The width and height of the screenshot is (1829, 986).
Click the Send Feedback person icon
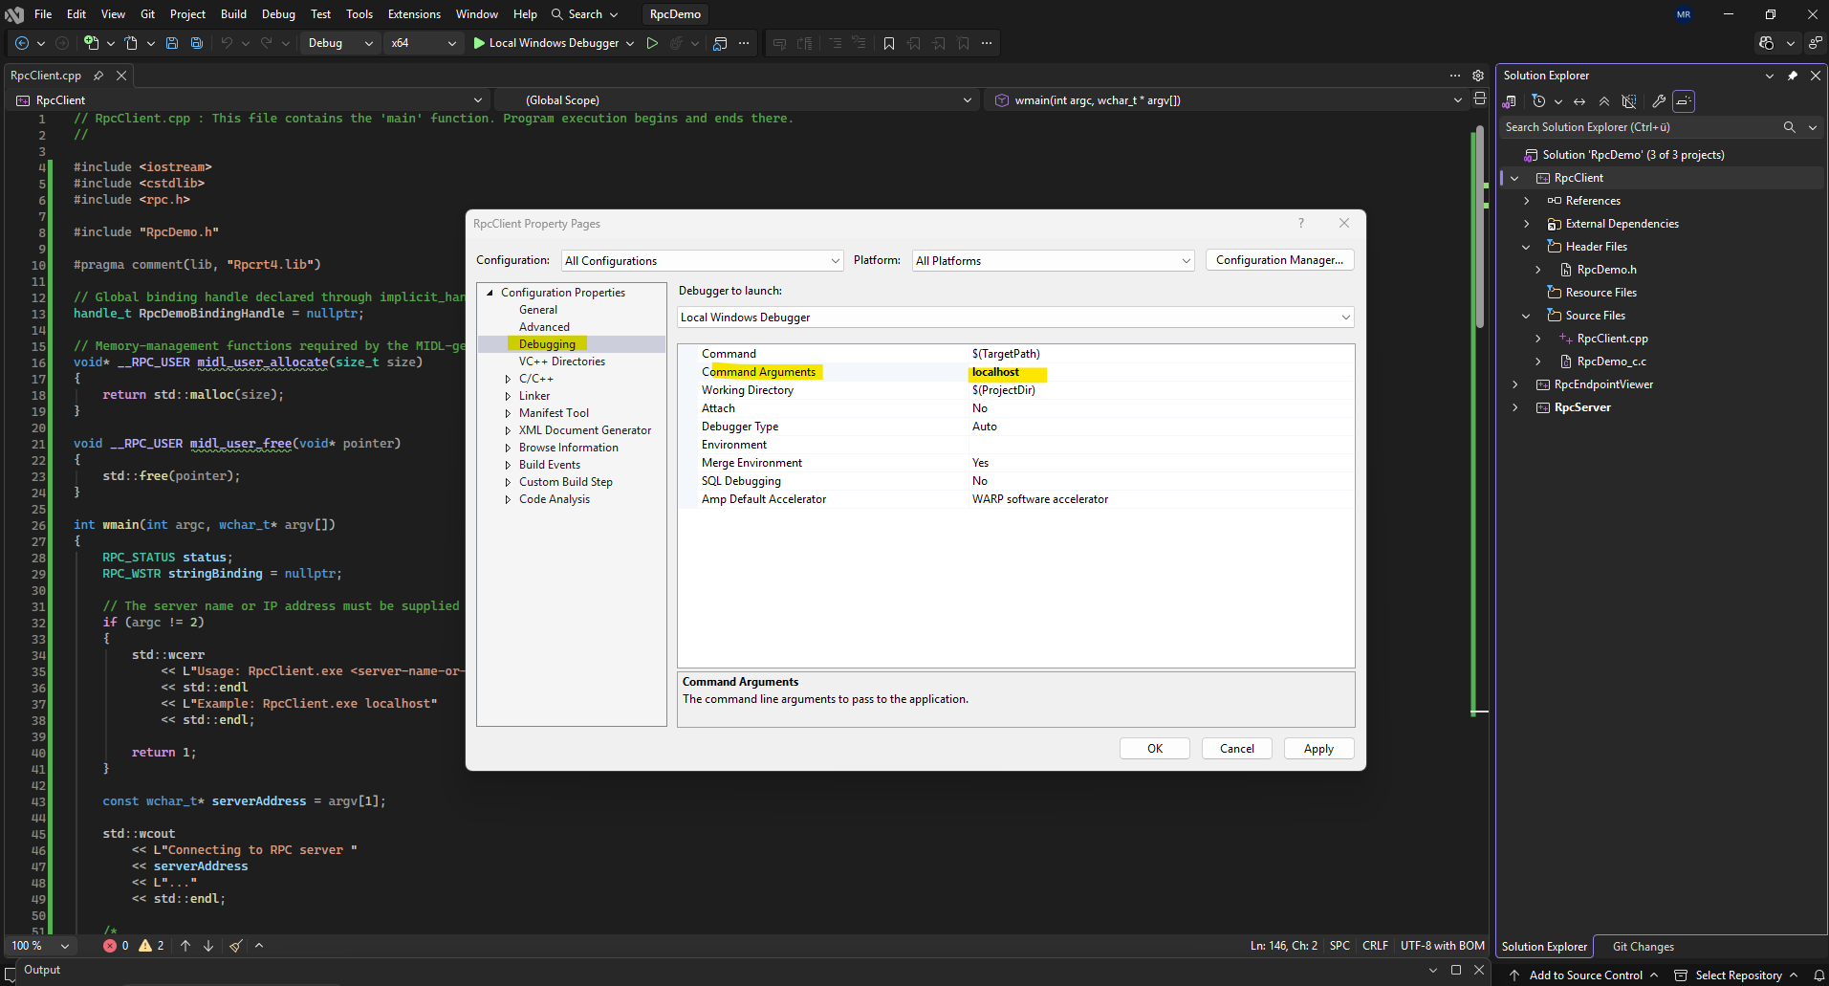[x=1815, y=43]
